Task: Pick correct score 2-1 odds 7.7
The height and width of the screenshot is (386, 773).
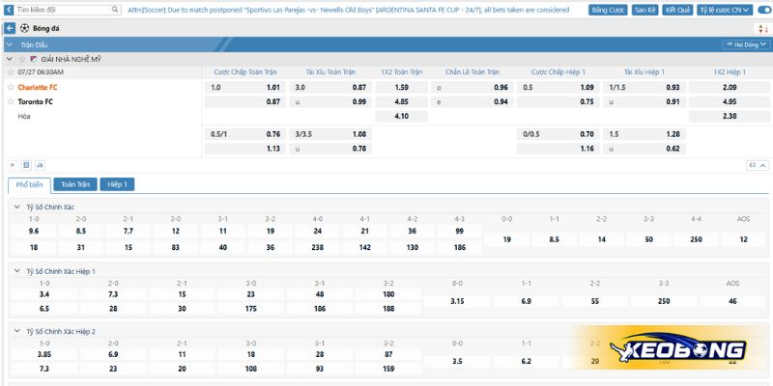Action: pos(129,231)
